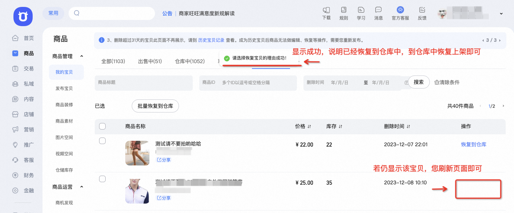Image resolution: width=514 pixels, height=213 pixels.
Task: Open the 下载 download center
Action: tap(326, 13)
